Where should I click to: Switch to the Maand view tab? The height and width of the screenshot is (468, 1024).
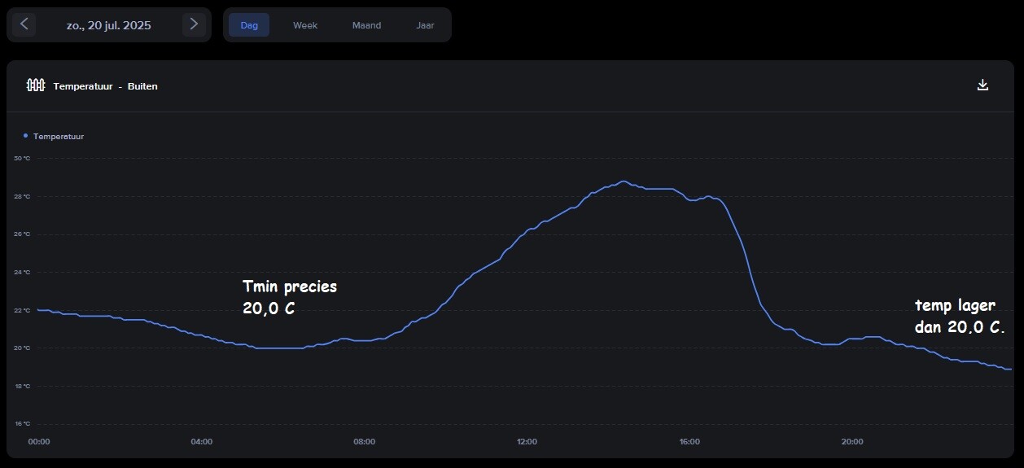(366, 25)
